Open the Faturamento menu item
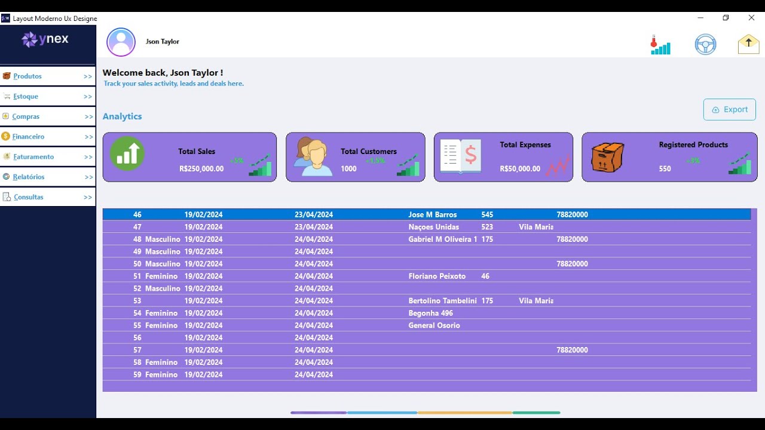Screen dimensions: 765x430 tap(48, 156)
